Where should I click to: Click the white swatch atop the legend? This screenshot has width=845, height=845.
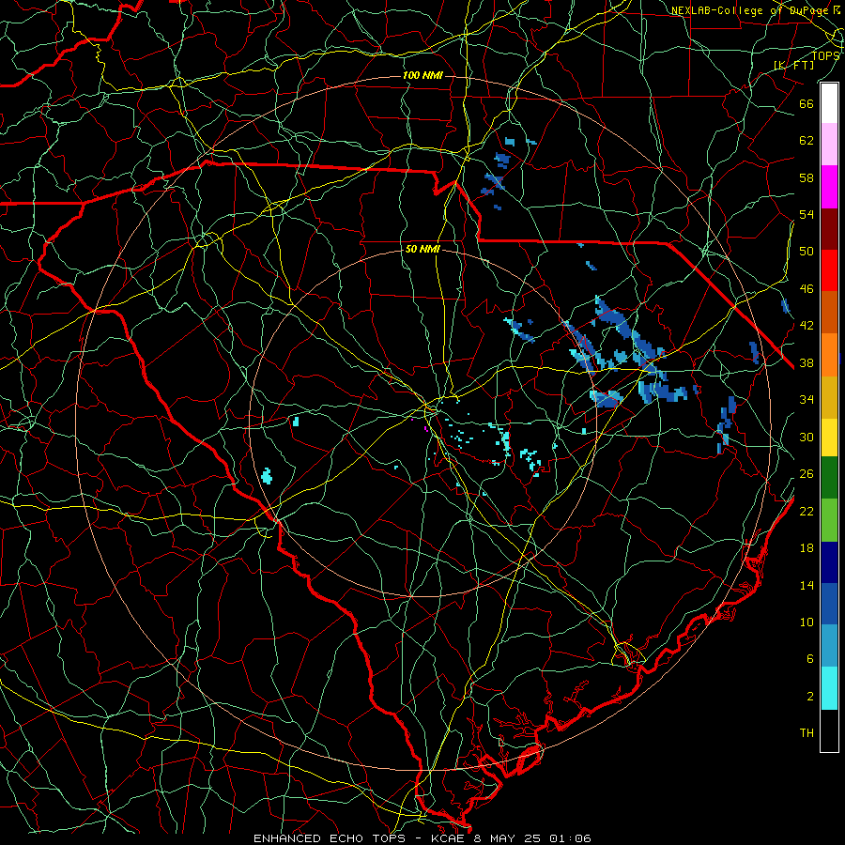coord(829,103)
